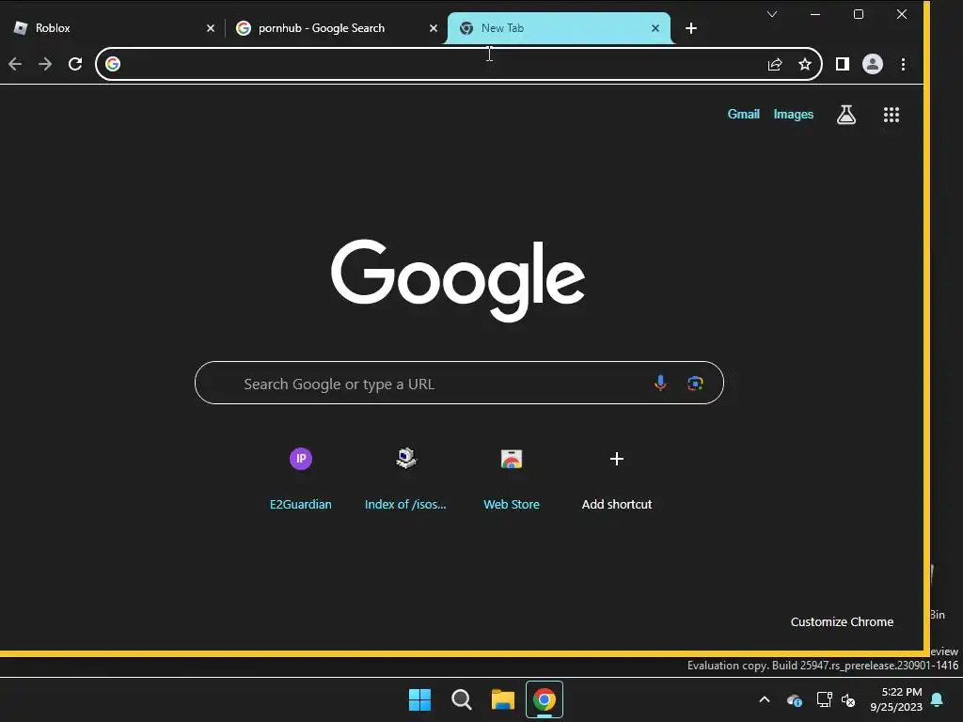The image size is (963, 722).
Task: Bookmark this tab with the star icon
Action: [x=805, y=64]
